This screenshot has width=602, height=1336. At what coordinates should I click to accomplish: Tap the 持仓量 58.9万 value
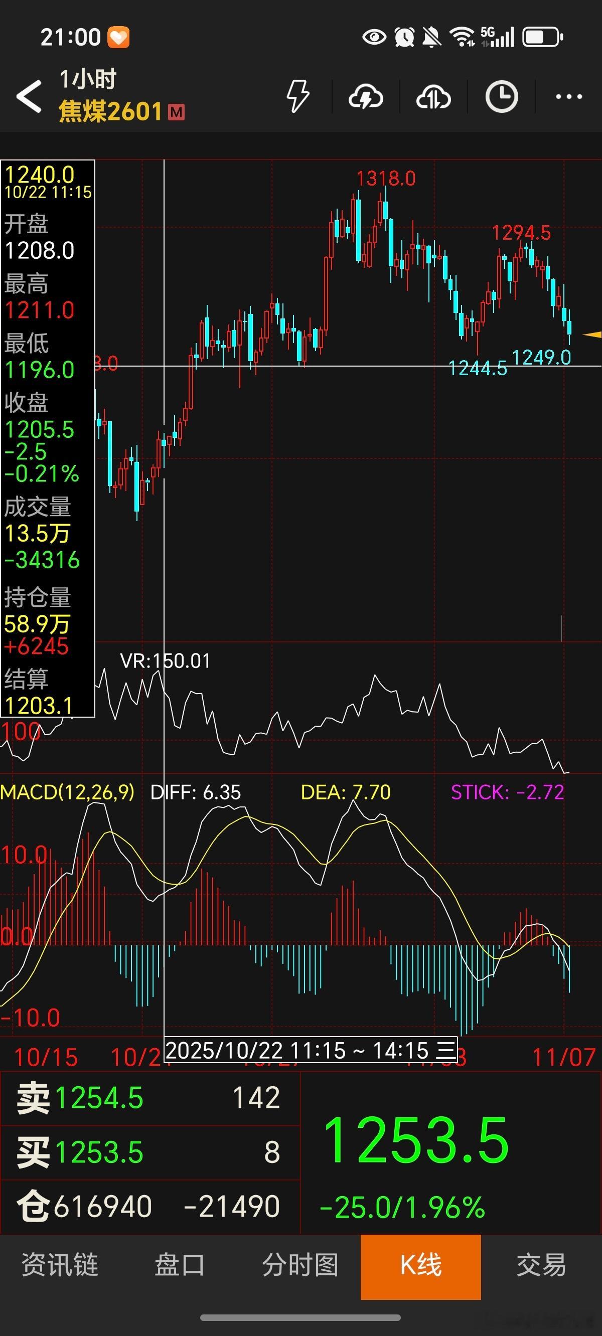[x=37, y=624]
